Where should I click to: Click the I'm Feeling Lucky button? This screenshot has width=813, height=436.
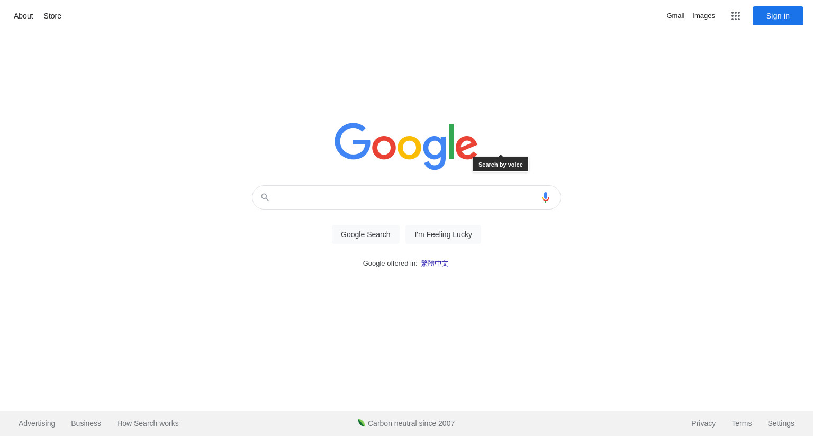coord(444,234)
